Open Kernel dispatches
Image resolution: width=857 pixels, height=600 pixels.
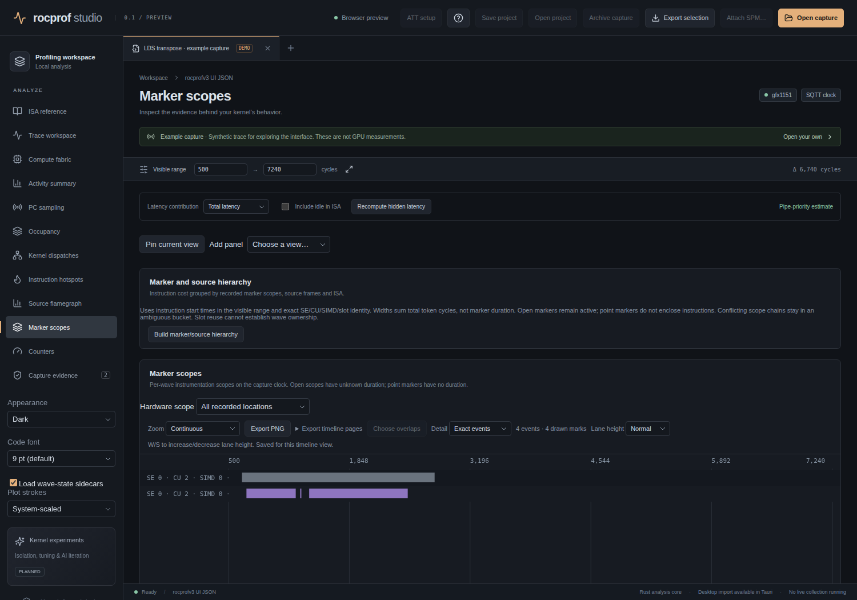(x=61, y=255)
